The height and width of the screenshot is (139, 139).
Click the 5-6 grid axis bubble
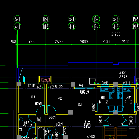tap(116, 19)
